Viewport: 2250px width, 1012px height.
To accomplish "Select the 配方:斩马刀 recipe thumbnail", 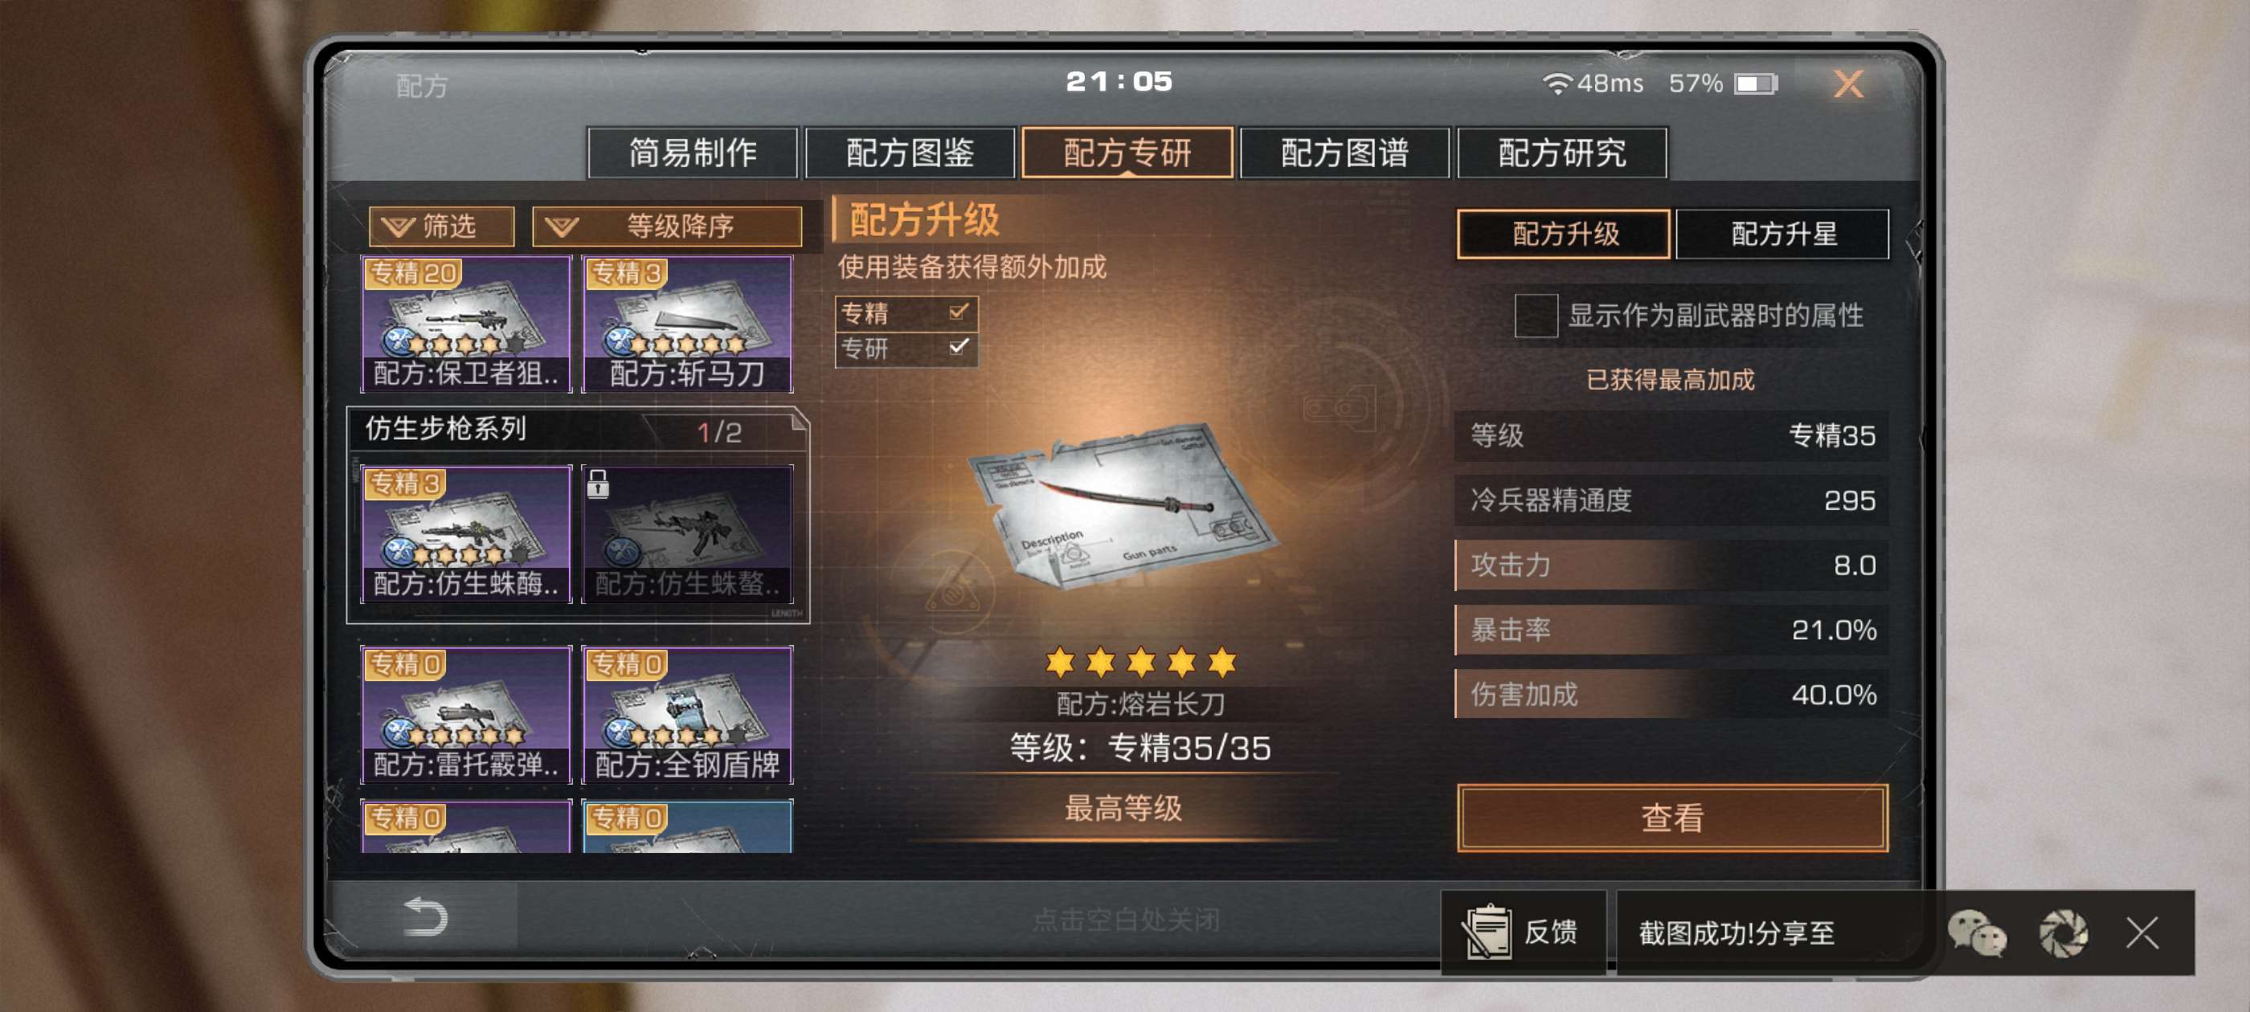I will click(x=687, y=324).
